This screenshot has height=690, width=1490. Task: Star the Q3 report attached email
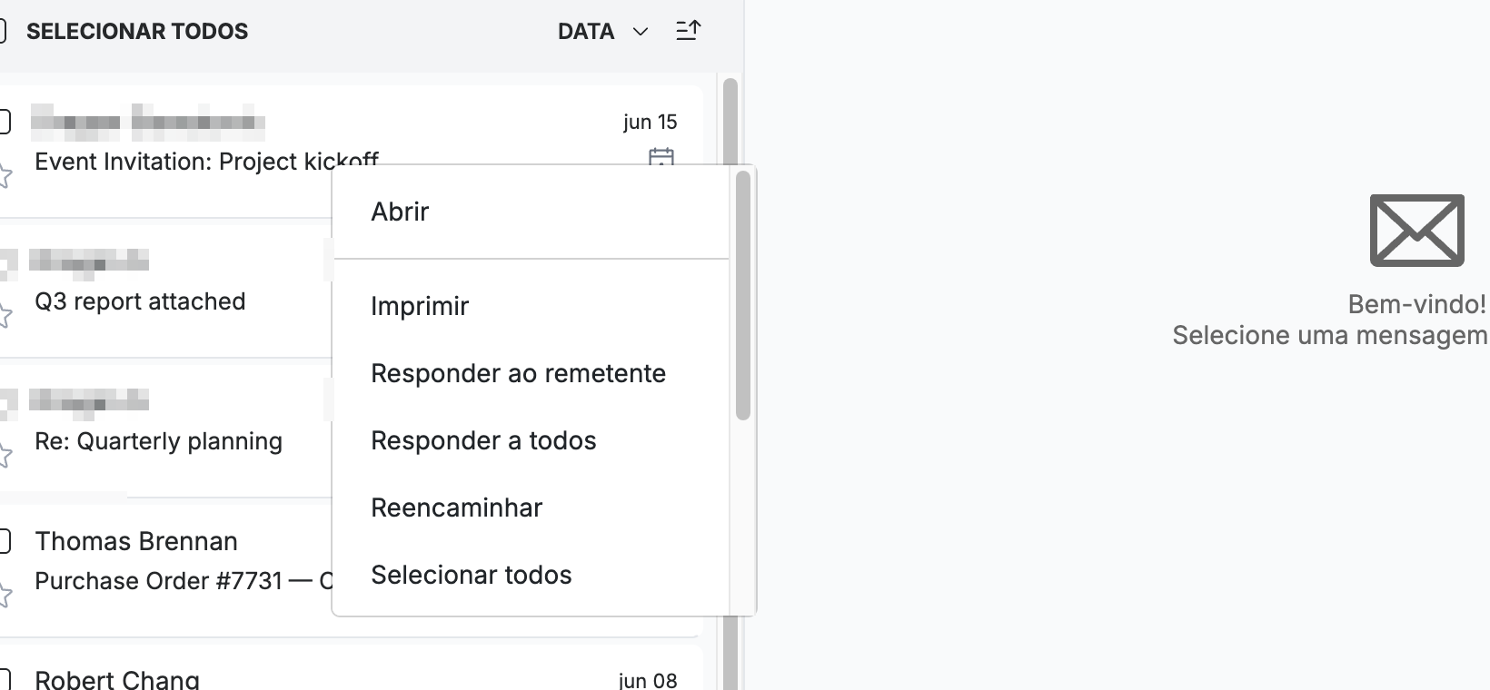(x=5, y=314)
